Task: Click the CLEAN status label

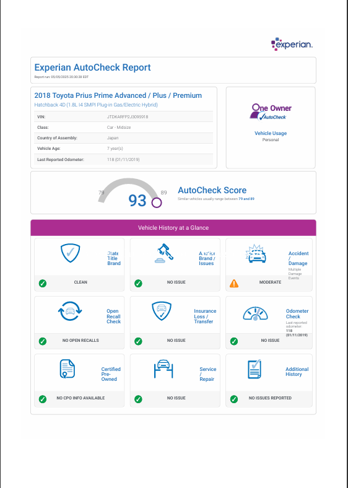Action: pos(80,282)
